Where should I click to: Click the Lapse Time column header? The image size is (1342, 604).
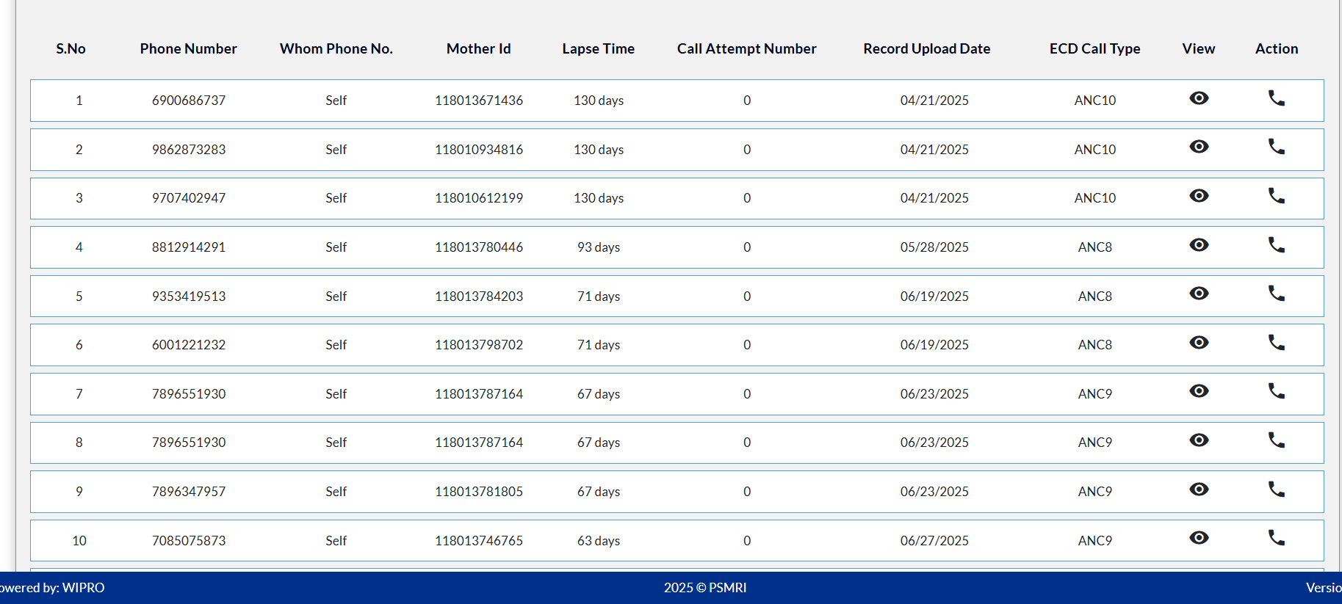(598, 49)
